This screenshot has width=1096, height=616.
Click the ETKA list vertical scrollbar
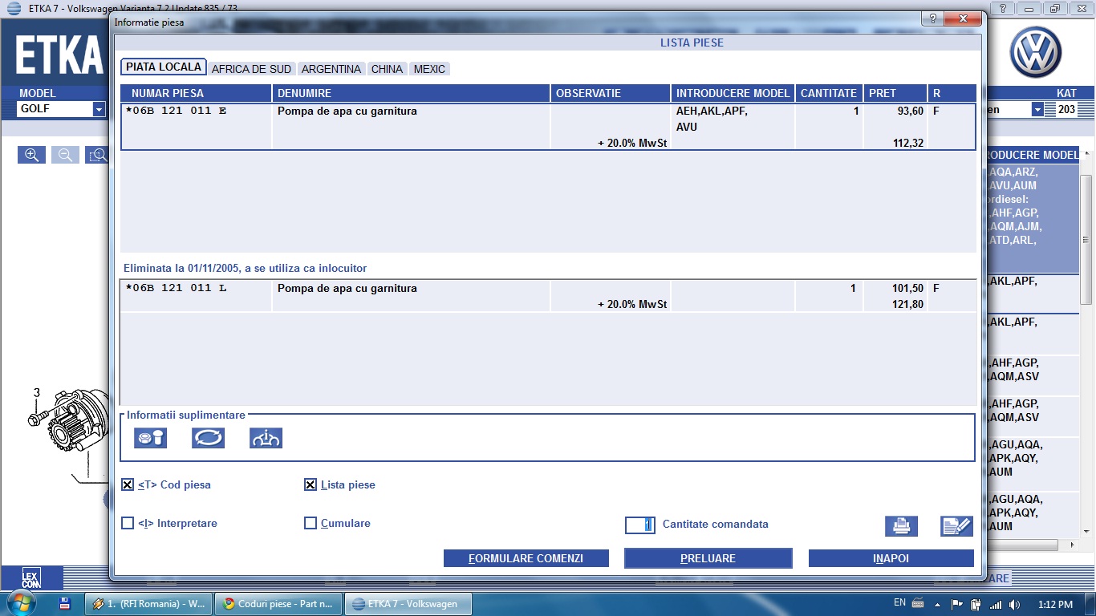tap(1086, 241)
